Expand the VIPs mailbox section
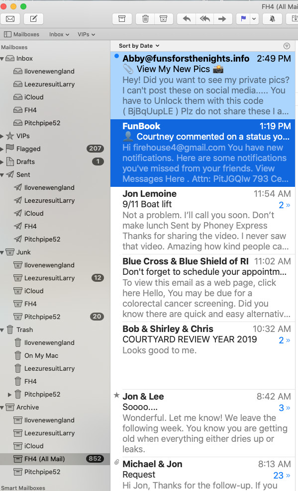 [2, 136]
